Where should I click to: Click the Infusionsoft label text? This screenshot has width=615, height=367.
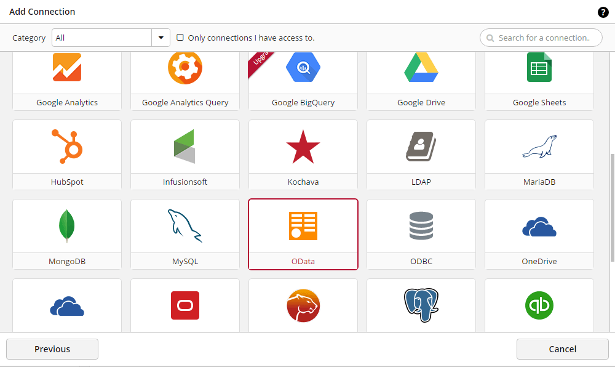click(185, 182)
